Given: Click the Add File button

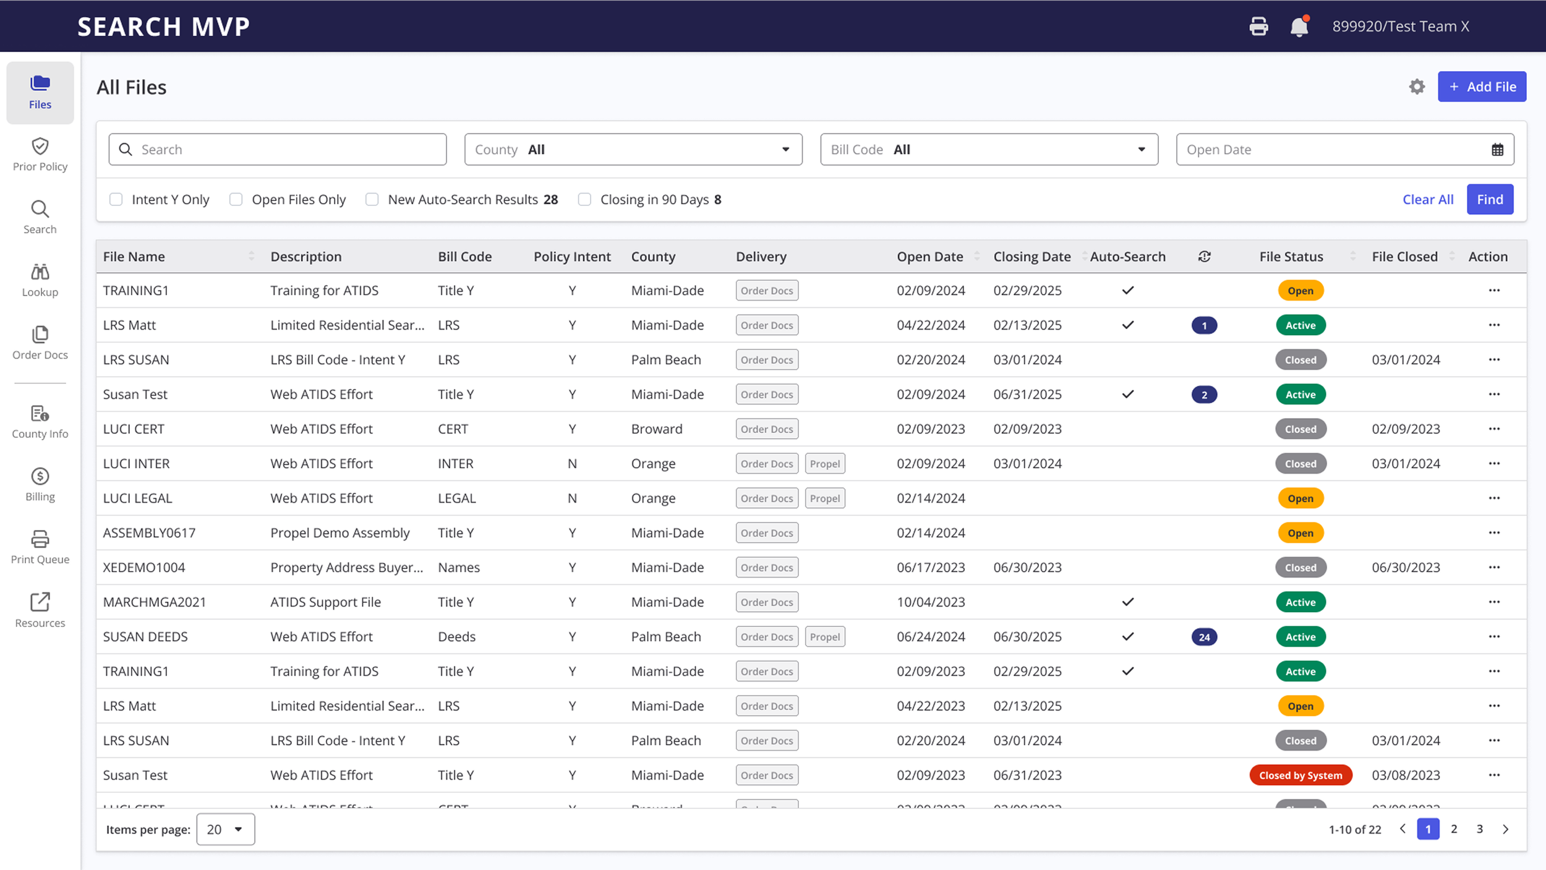Looking at the screenshot, I should 1482,87.
